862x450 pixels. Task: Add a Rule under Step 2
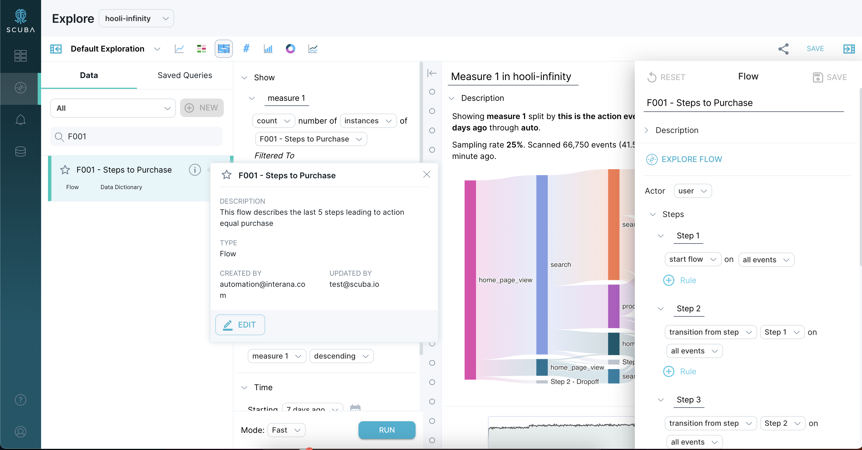pyautogui.click(x=679, y=372)
